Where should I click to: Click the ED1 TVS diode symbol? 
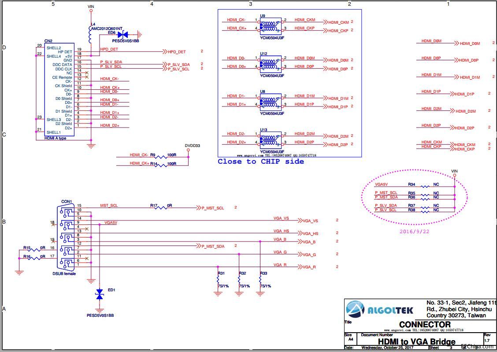(100, 294)
